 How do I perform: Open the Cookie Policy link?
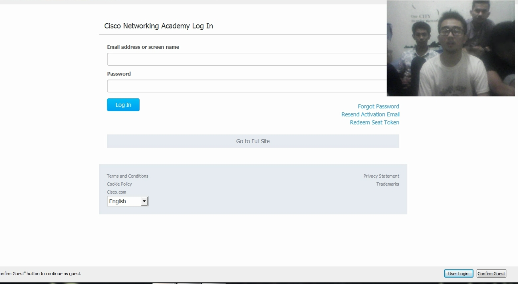(x=119, y=184)
